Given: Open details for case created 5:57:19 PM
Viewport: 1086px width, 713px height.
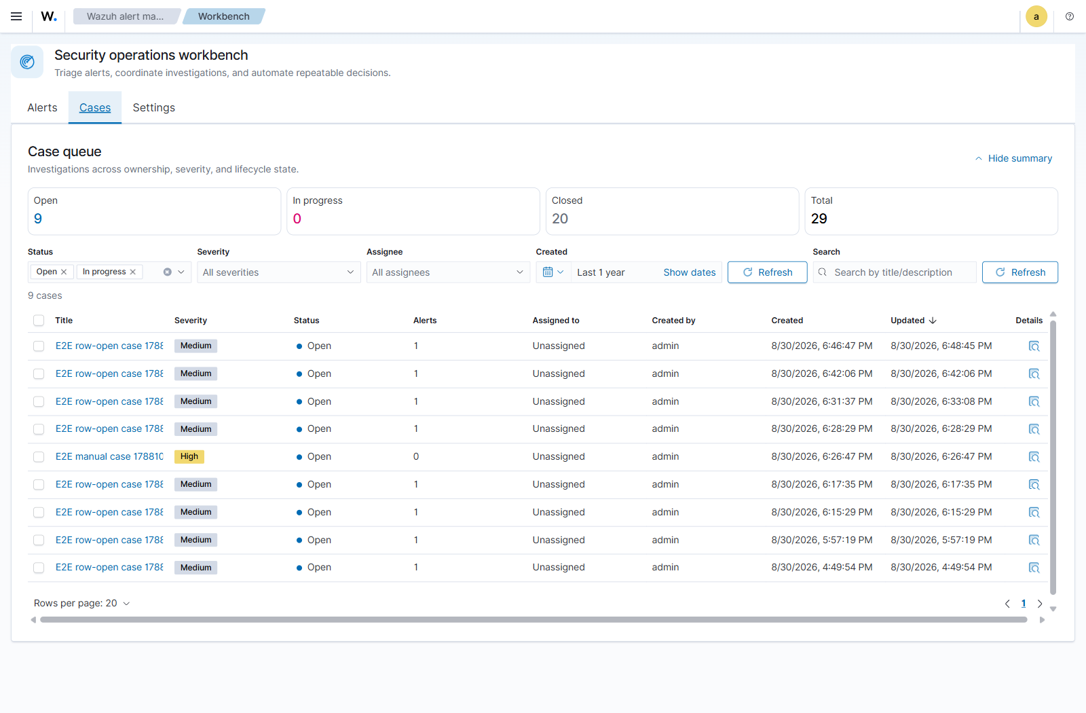Looking at the screenshot, I should click(1034, 541).
